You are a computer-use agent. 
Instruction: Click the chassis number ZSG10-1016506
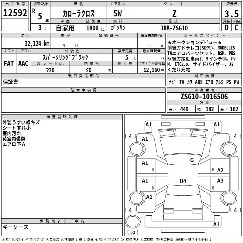pos(204,97)
